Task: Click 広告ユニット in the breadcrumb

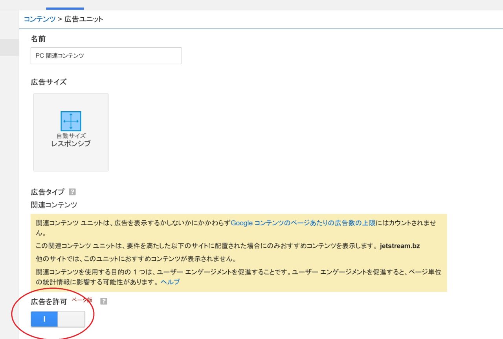Action: (84, 19)
